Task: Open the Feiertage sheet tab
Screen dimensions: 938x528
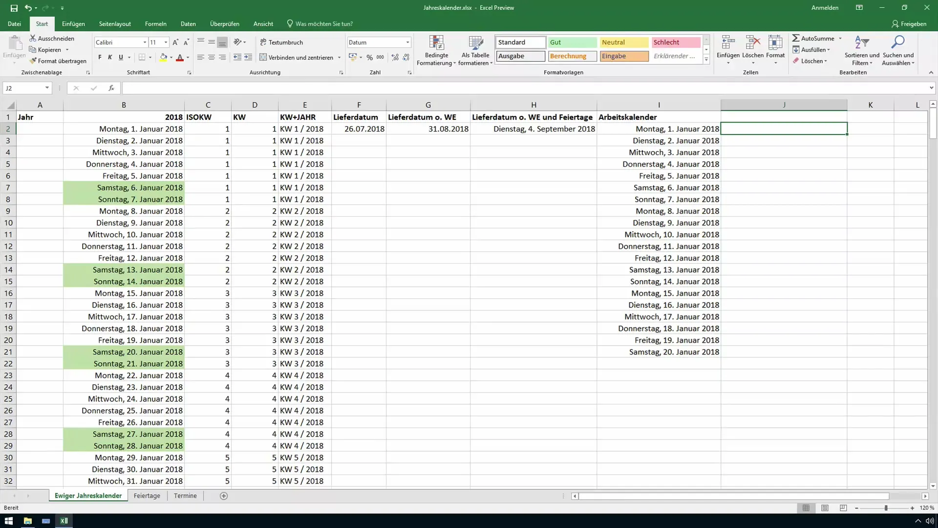Action: [147, 496]
